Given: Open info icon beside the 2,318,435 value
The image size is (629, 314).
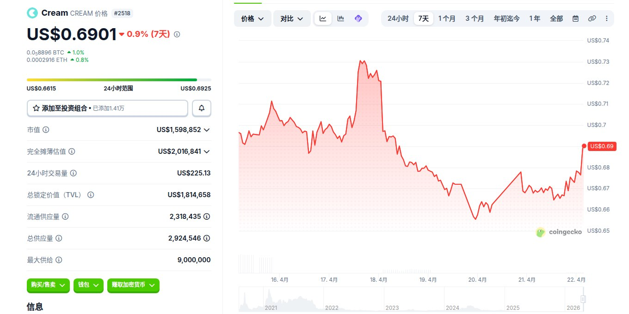Looking at the screenshot, I should (x=207, y=217).
